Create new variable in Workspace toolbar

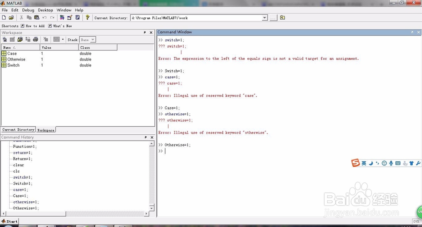pos(5,40)
